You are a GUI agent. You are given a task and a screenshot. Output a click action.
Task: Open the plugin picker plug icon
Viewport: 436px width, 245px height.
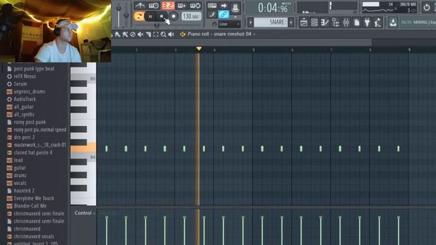pos(367,22)
